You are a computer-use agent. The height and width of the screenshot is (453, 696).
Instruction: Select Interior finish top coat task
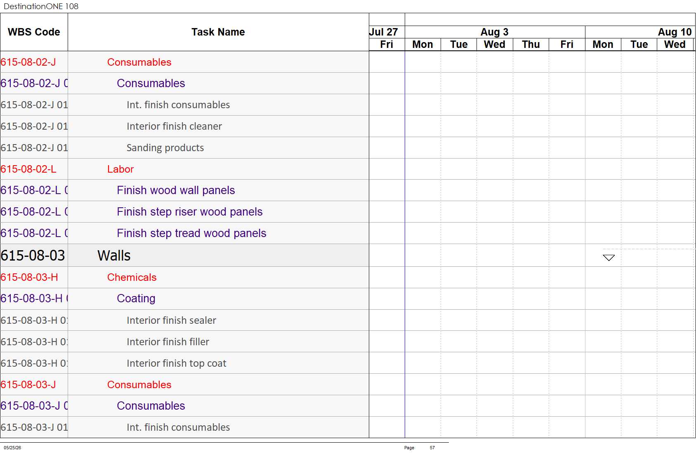tap(177, 363)
